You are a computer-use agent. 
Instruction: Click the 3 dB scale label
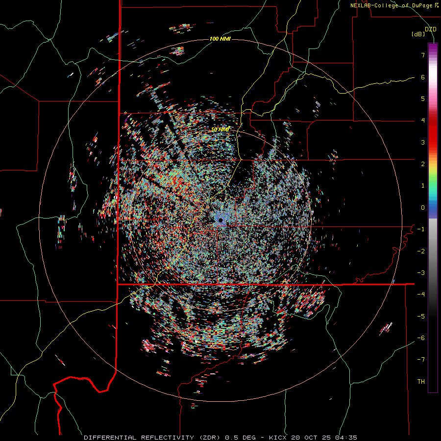[x=423, y=142]
